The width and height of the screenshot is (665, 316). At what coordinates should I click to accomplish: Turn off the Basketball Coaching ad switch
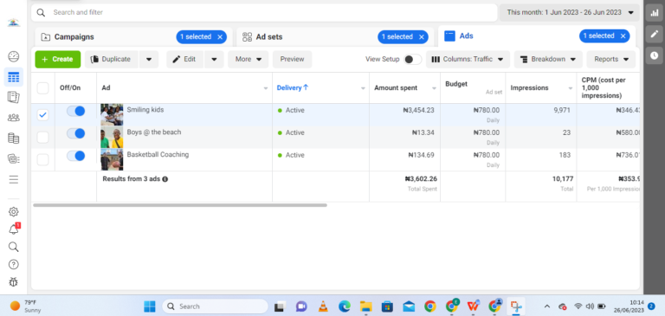pyautogui.click(x=76, y=156)
